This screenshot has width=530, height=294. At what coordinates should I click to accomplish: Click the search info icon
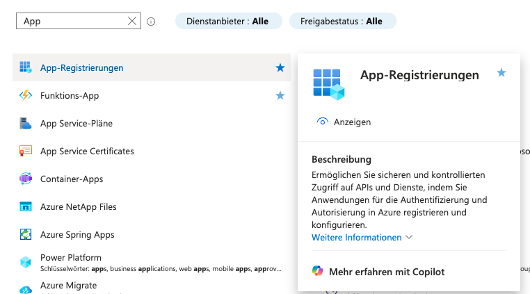click(x=151, y=22)
